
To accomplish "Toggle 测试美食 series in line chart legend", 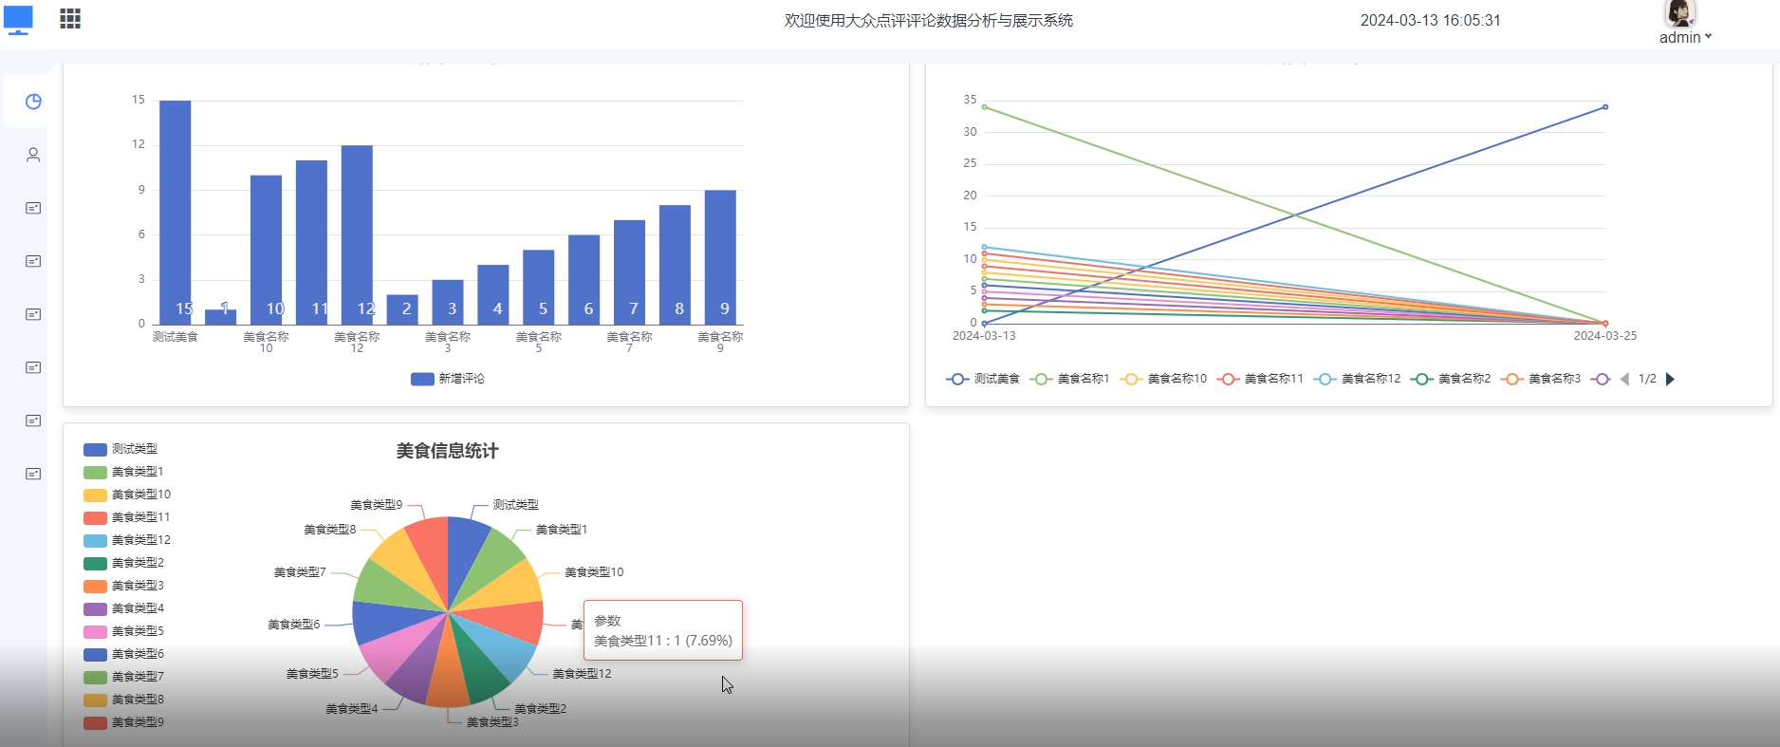I will tap(983, 379).
